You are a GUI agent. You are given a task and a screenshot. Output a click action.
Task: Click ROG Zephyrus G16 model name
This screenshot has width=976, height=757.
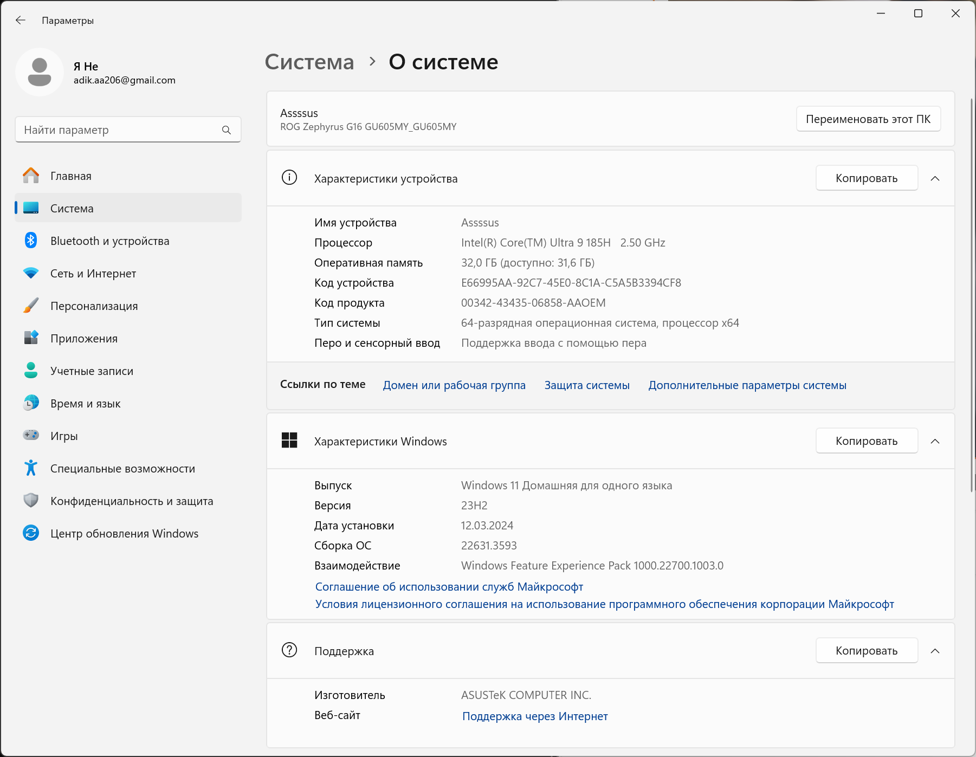click(x=369, y=127)
